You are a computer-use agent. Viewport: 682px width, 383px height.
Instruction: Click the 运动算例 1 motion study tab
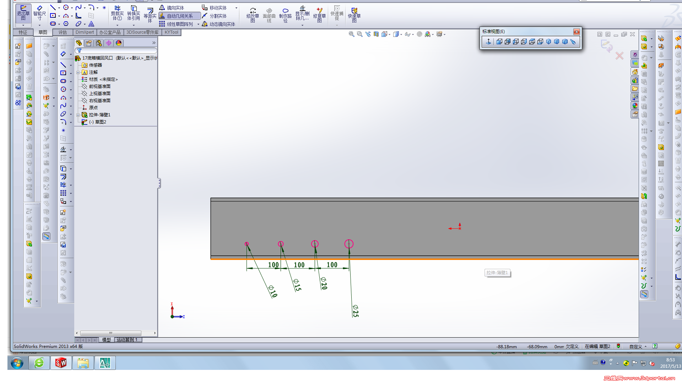pos(127,340)
